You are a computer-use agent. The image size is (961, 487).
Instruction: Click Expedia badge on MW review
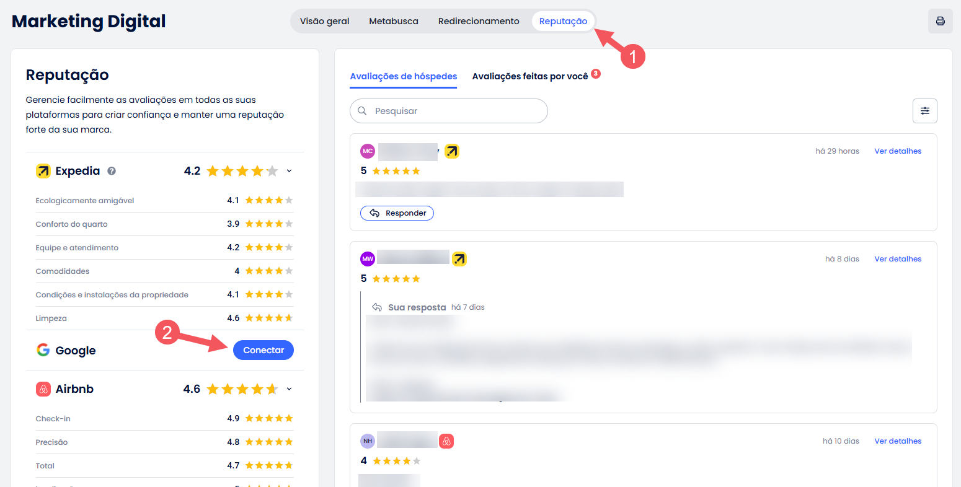[459, 259]
